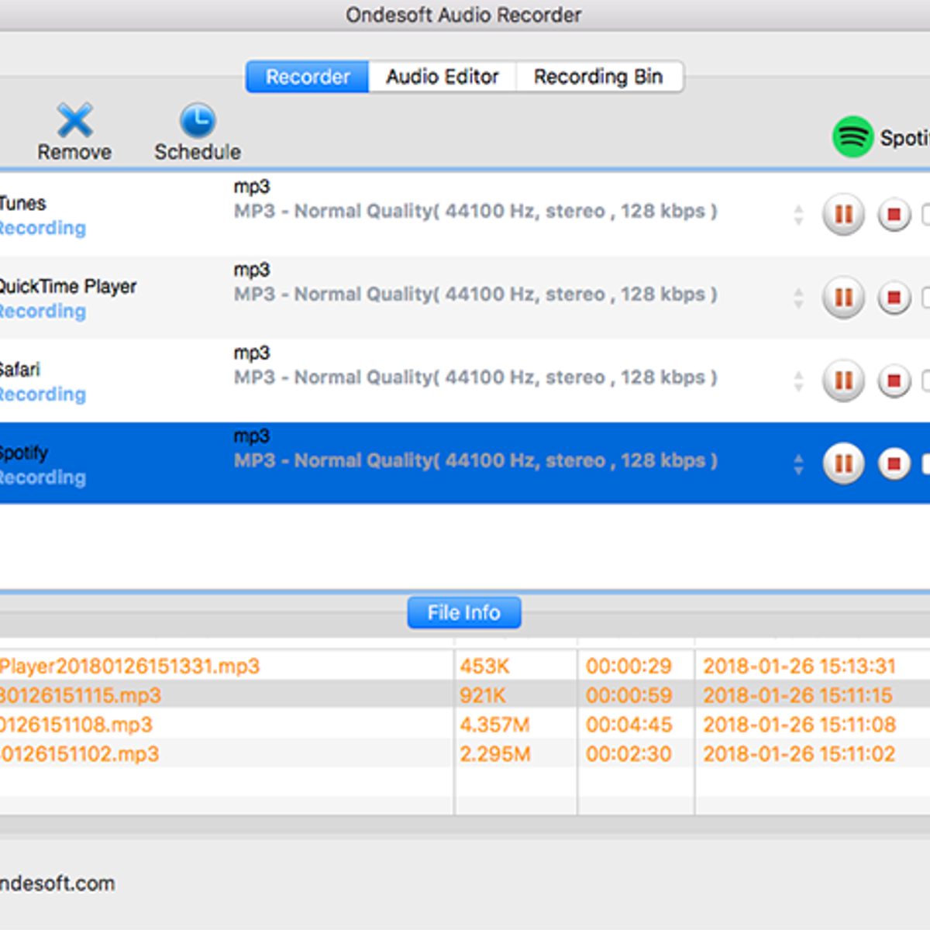Click the green Spotify logo icon
The height and width of the screenshot is (930, 930).
852,137
